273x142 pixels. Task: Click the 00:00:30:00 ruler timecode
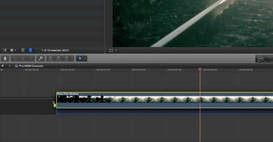coord(210,70)
